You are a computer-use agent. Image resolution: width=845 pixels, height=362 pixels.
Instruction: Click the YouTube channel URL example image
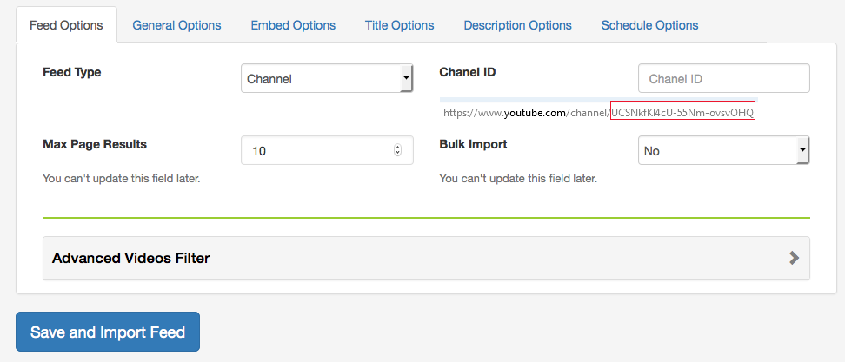click(x=599, y=110)
